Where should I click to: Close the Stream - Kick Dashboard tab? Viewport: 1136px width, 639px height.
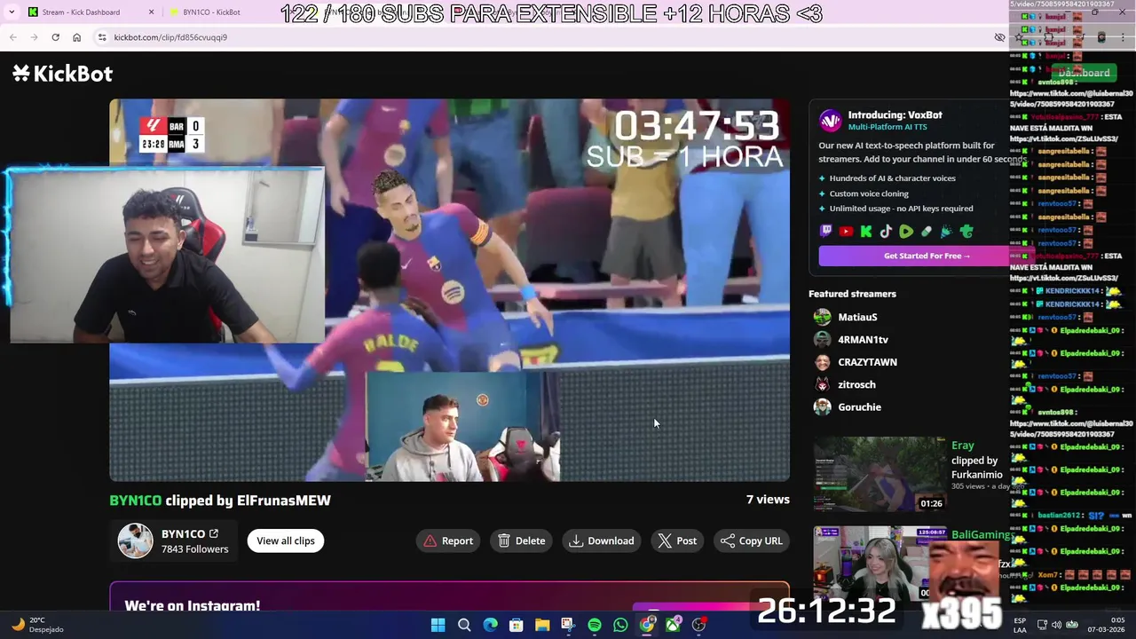[151, 12]
